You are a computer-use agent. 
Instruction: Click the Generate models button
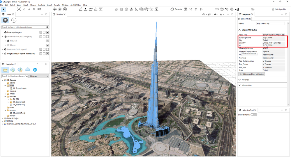[176, 9]
